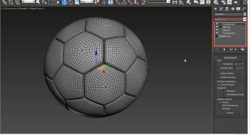
Task: Toggle Window/Crossing selection mode
Action: [57, 2]
